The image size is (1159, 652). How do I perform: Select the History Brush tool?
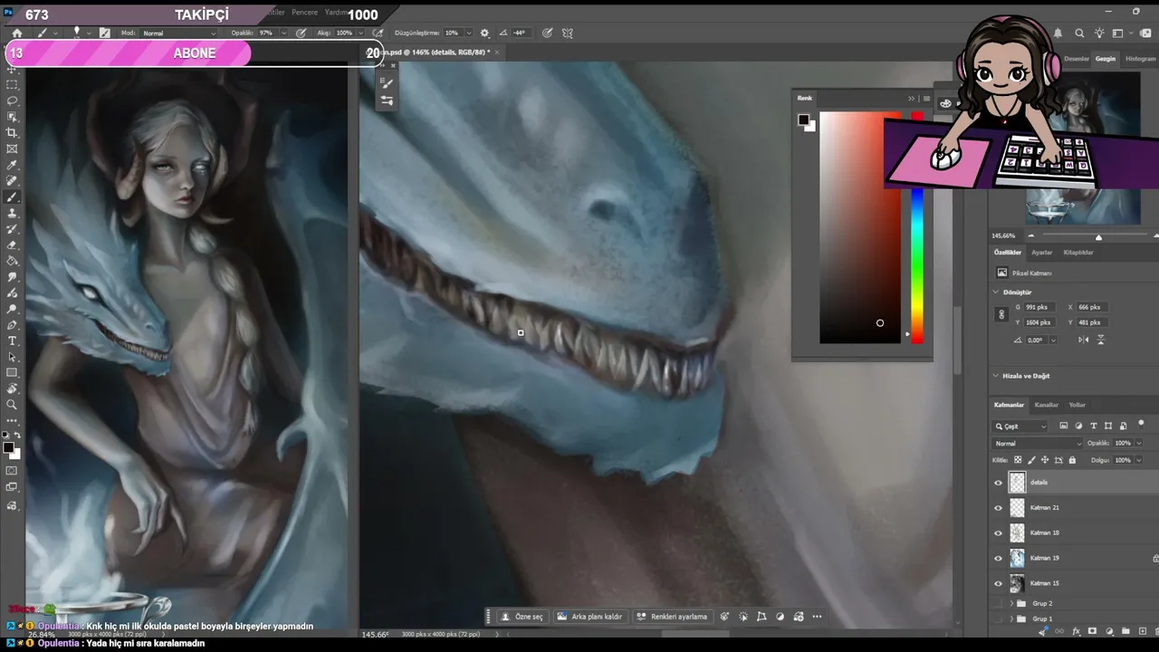[x=12, y=229]
